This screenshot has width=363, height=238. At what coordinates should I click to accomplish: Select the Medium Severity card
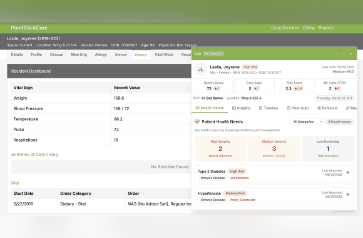274,148
